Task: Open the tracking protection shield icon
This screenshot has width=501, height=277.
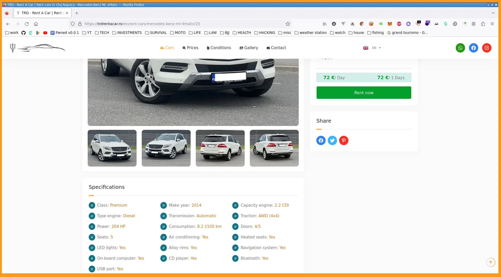Action: [x=73, y=24]
